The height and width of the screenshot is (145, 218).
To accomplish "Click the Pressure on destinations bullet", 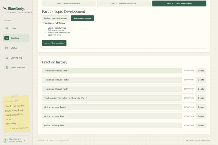I will (x=59, y=32).
